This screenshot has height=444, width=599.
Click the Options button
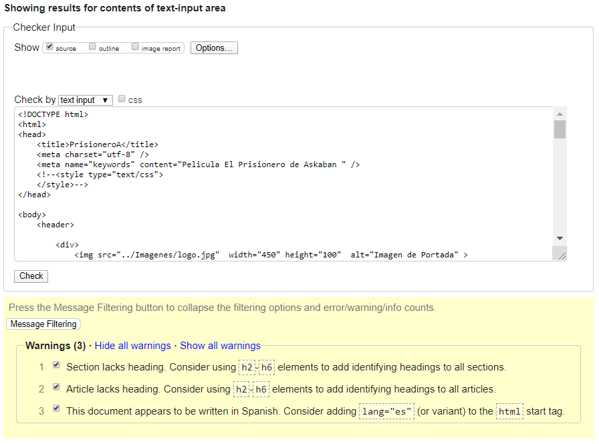tap(214, 47)
